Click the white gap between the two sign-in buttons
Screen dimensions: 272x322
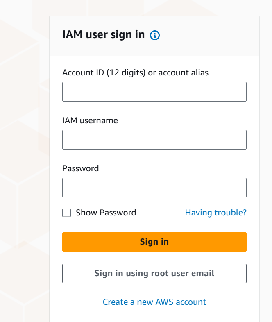click(x=154, y=258)
